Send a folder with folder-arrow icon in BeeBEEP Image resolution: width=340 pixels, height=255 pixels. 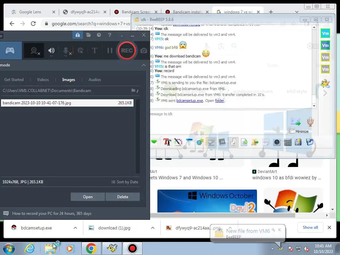click(255, 142)
